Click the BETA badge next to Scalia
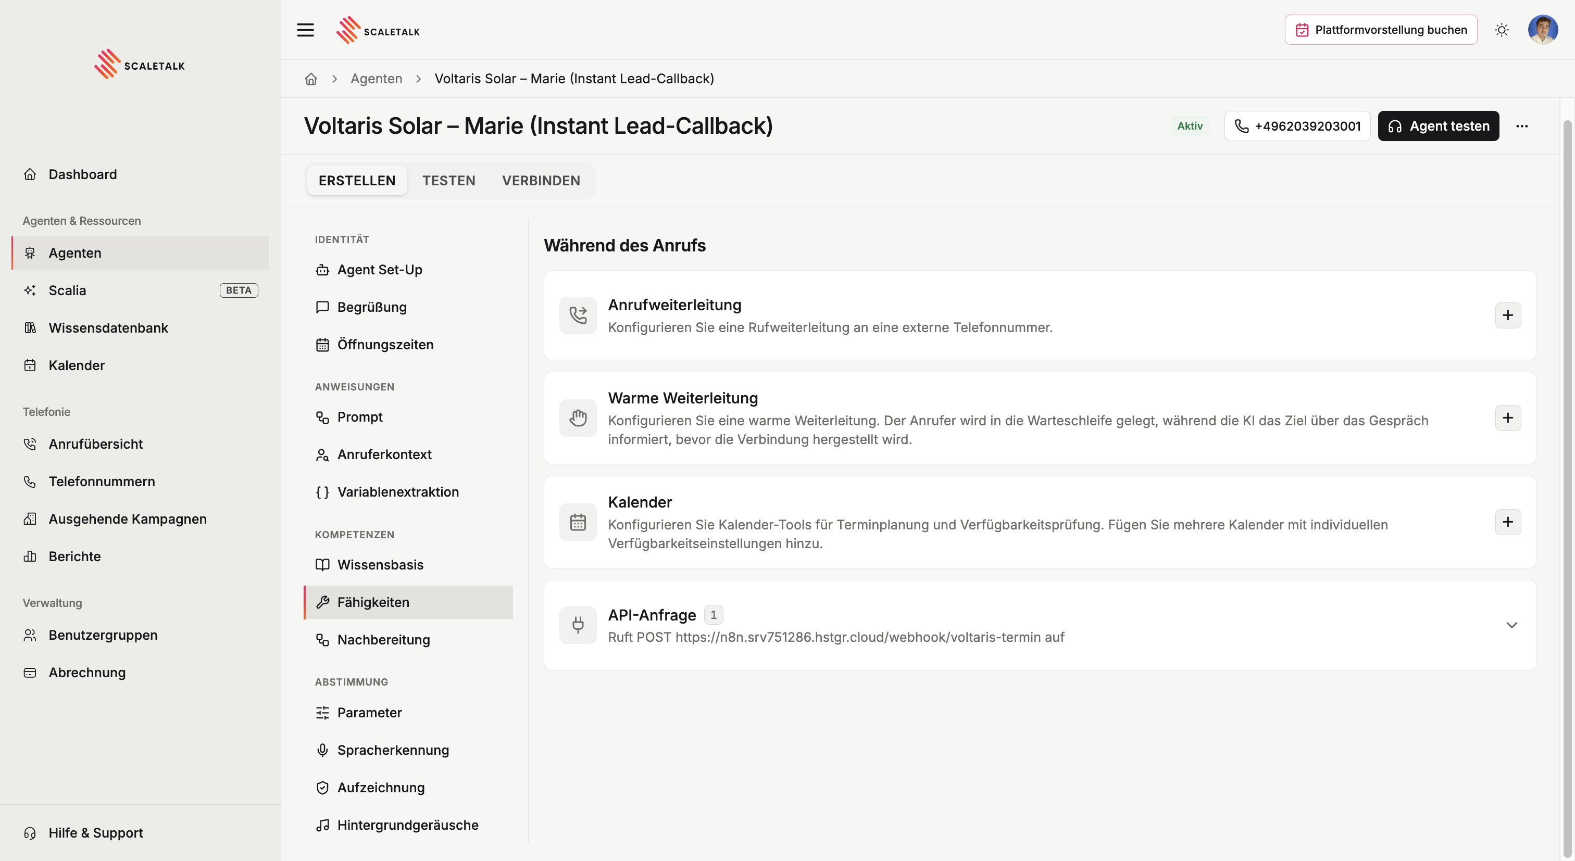 pyautogui.click(x=239, y=290)
